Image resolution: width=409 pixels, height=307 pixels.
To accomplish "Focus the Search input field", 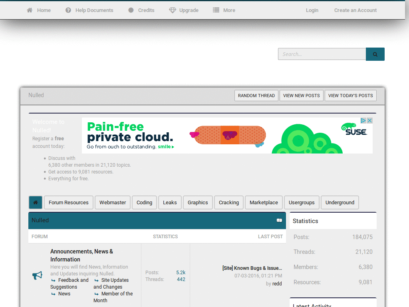I will point(322,54).
